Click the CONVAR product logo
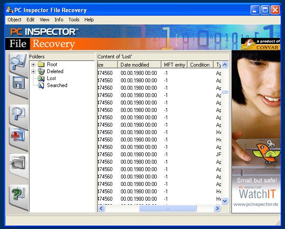The height and width of the screenshot is (229, 285). (x=261, y=44)
